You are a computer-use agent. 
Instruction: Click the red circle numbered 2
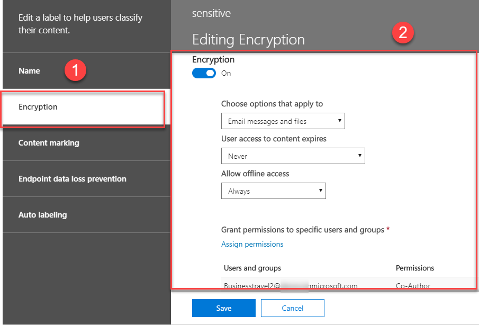[x=402, y=33]
